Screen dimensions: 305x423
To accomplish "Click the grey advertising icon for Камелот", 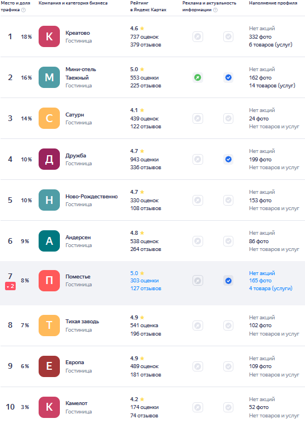I will click(x=198, y=407).
